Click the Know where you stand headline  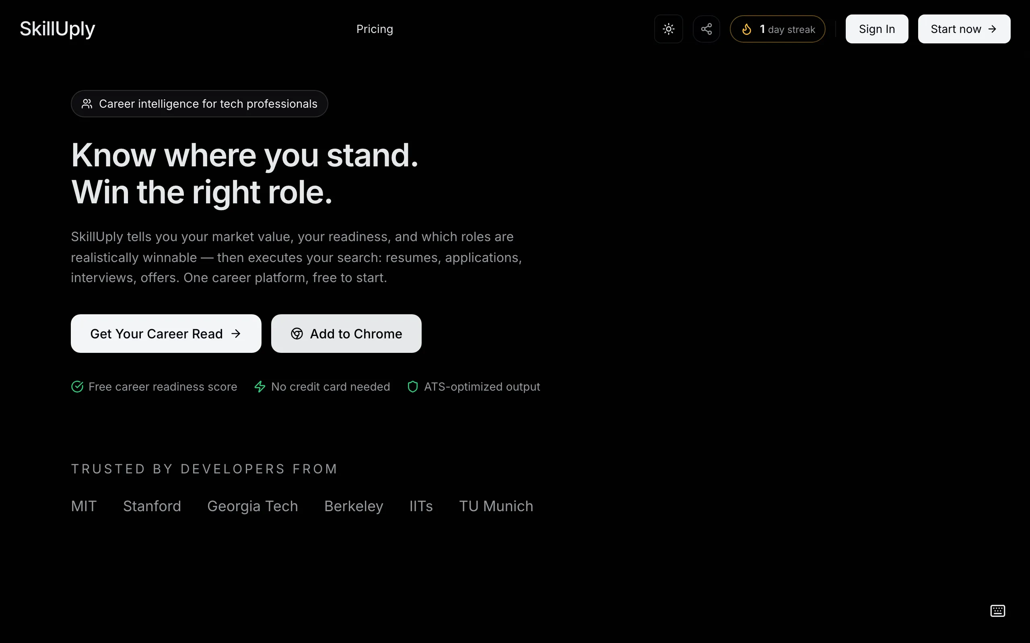(245, 155)
